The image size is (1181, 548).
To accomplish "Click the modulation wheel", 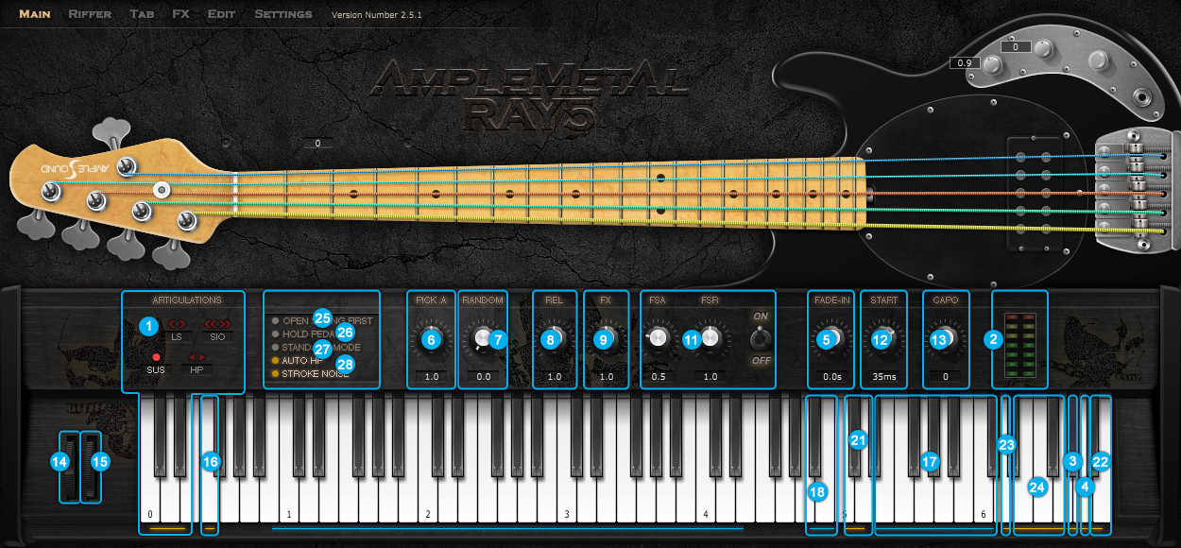I will click(91, 467).
